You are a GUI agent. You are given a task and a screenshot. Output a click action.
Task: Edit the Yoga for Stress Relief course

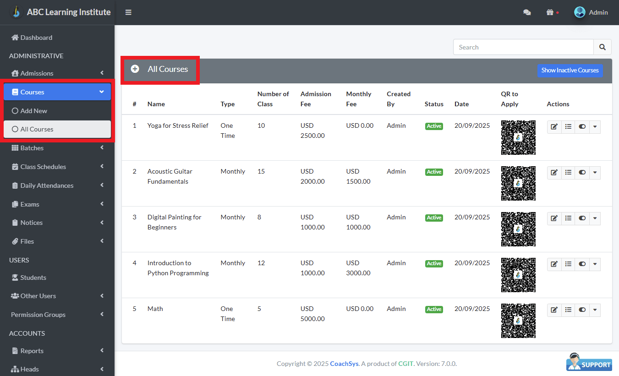click(x=554, y=127)
